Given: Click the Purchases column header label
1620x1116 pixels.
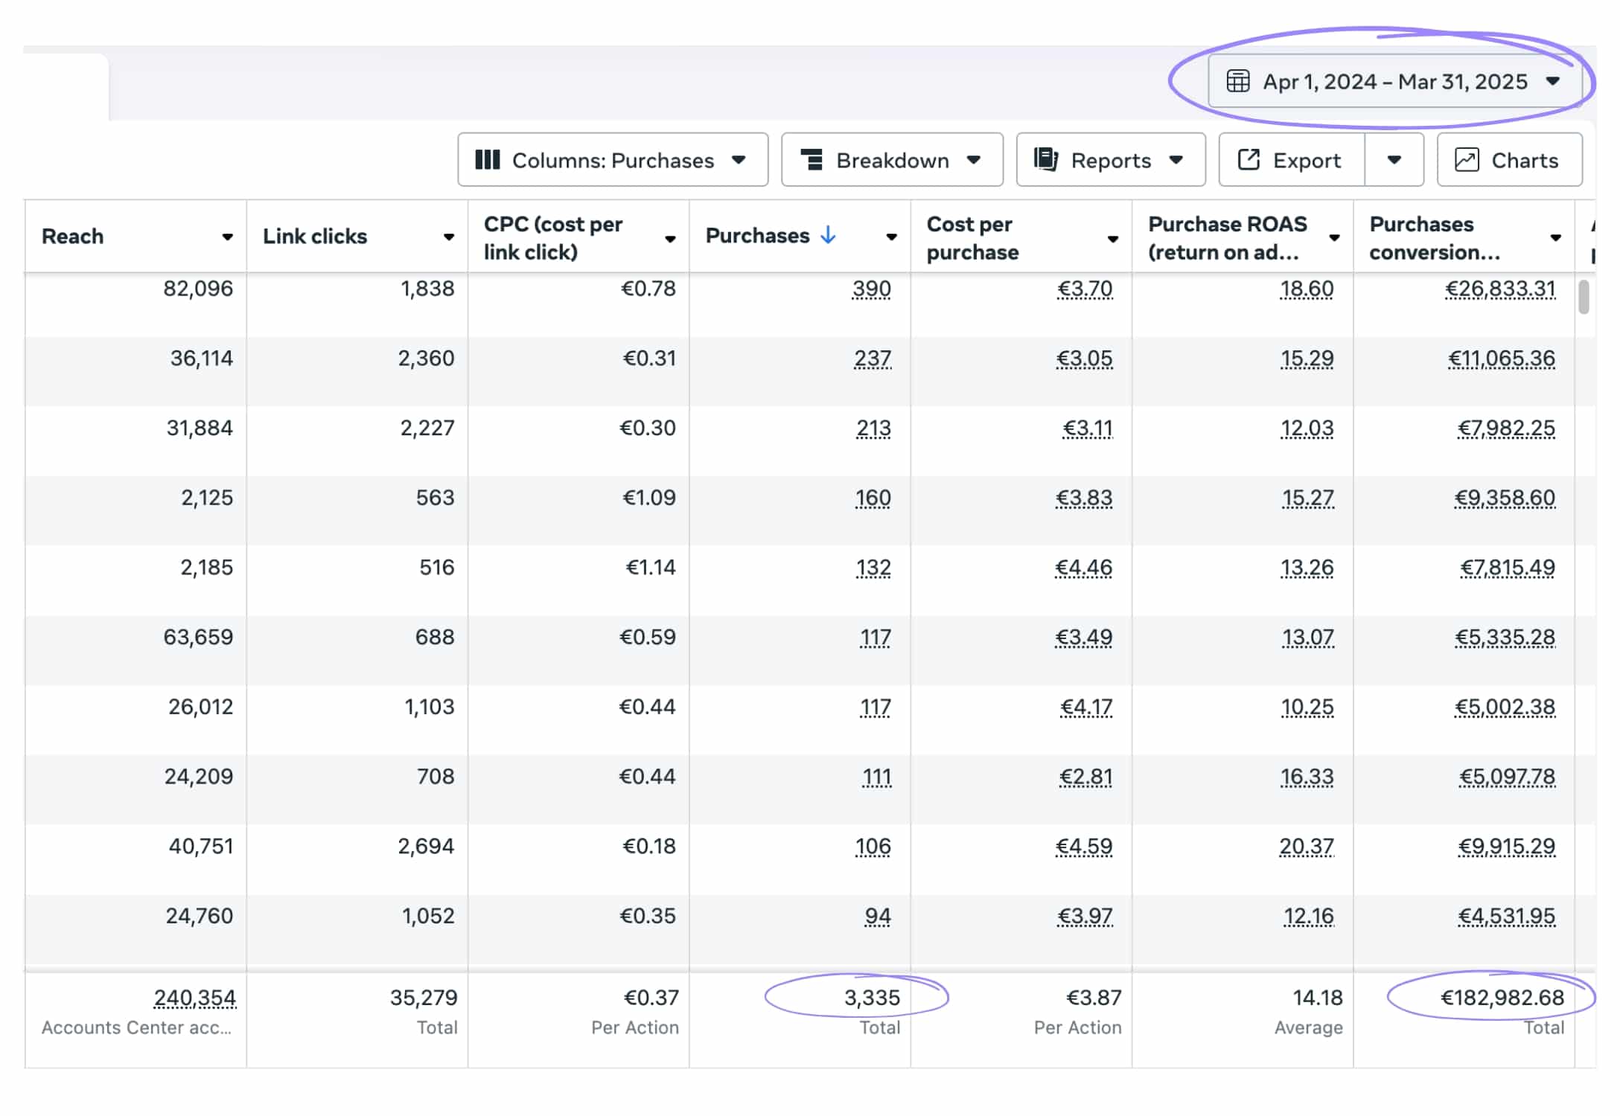Looking at the screenshot, I should pos(756,236).
